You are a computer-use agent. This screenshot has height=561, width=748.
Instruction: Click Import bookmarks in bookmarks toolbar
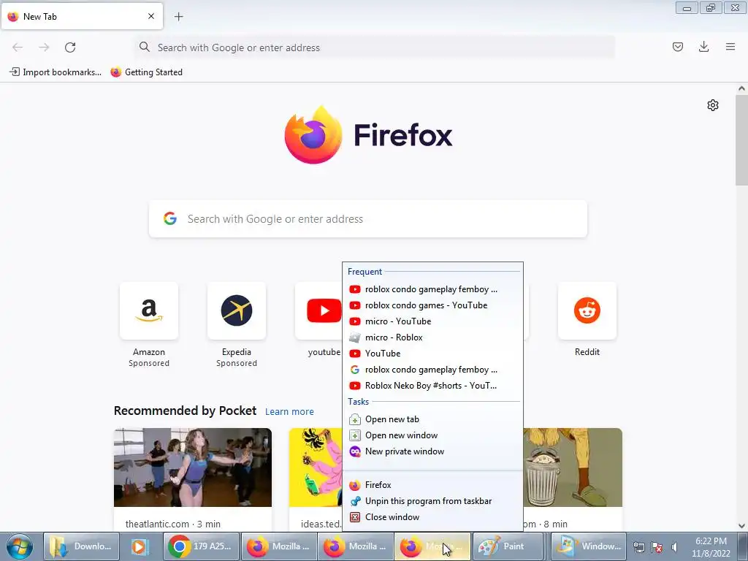click(x=56, y=72)
